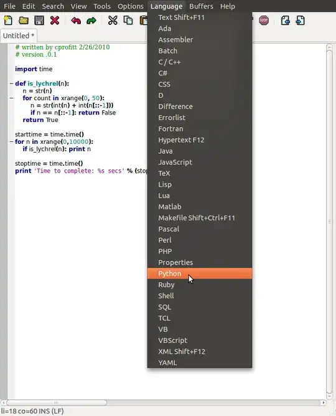The image size is (336, 416).
Task: Open the View menu
Action: [78, 6]
